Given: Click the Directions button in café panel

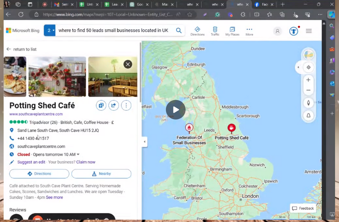Looking at the screenshot, I should coord(39,174).
